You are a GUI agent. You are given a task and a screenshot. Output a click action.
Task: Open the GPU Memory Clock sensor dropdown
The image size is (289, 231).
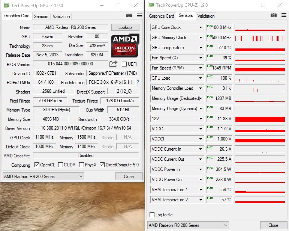[201, 38]
